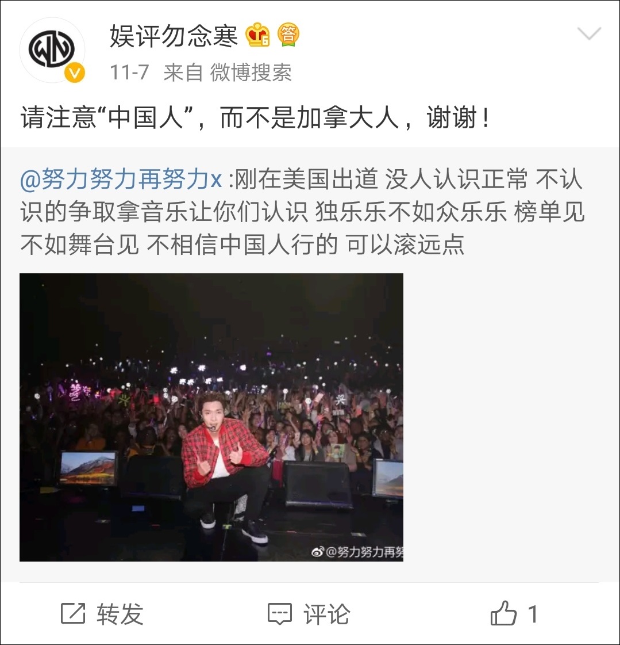Tap the crown membership badge
This screenshot has height=645, width=620.
[x=257, y=35]
